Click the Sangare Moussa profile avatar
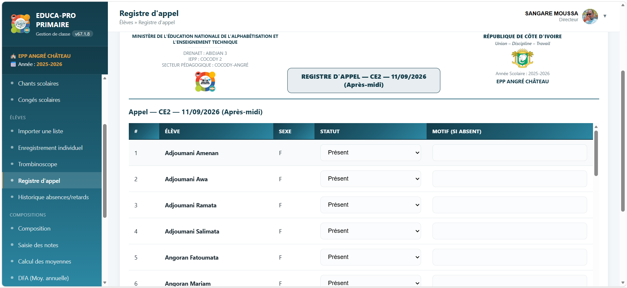Screen dimensions: 627x288 click(590, 16)
